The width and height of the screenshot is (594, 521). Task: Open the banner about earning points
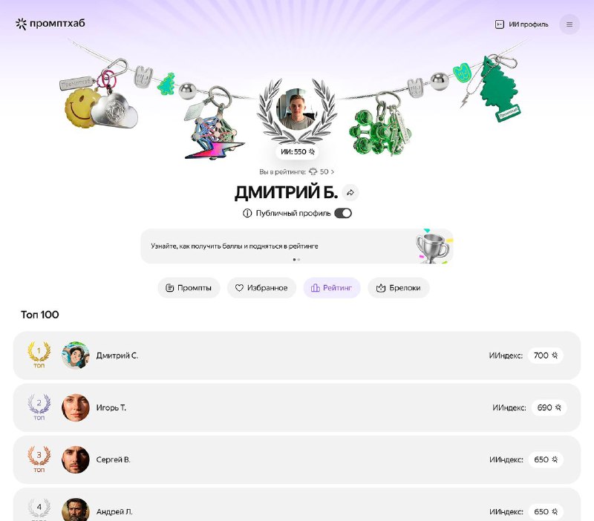[296, 246]
